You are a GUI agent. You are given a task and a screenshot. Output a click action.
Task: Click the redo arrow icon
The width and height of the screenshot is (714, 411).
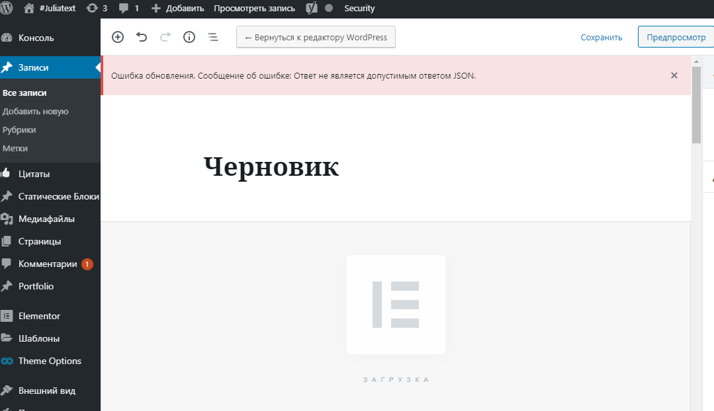(x=165, y=37)
